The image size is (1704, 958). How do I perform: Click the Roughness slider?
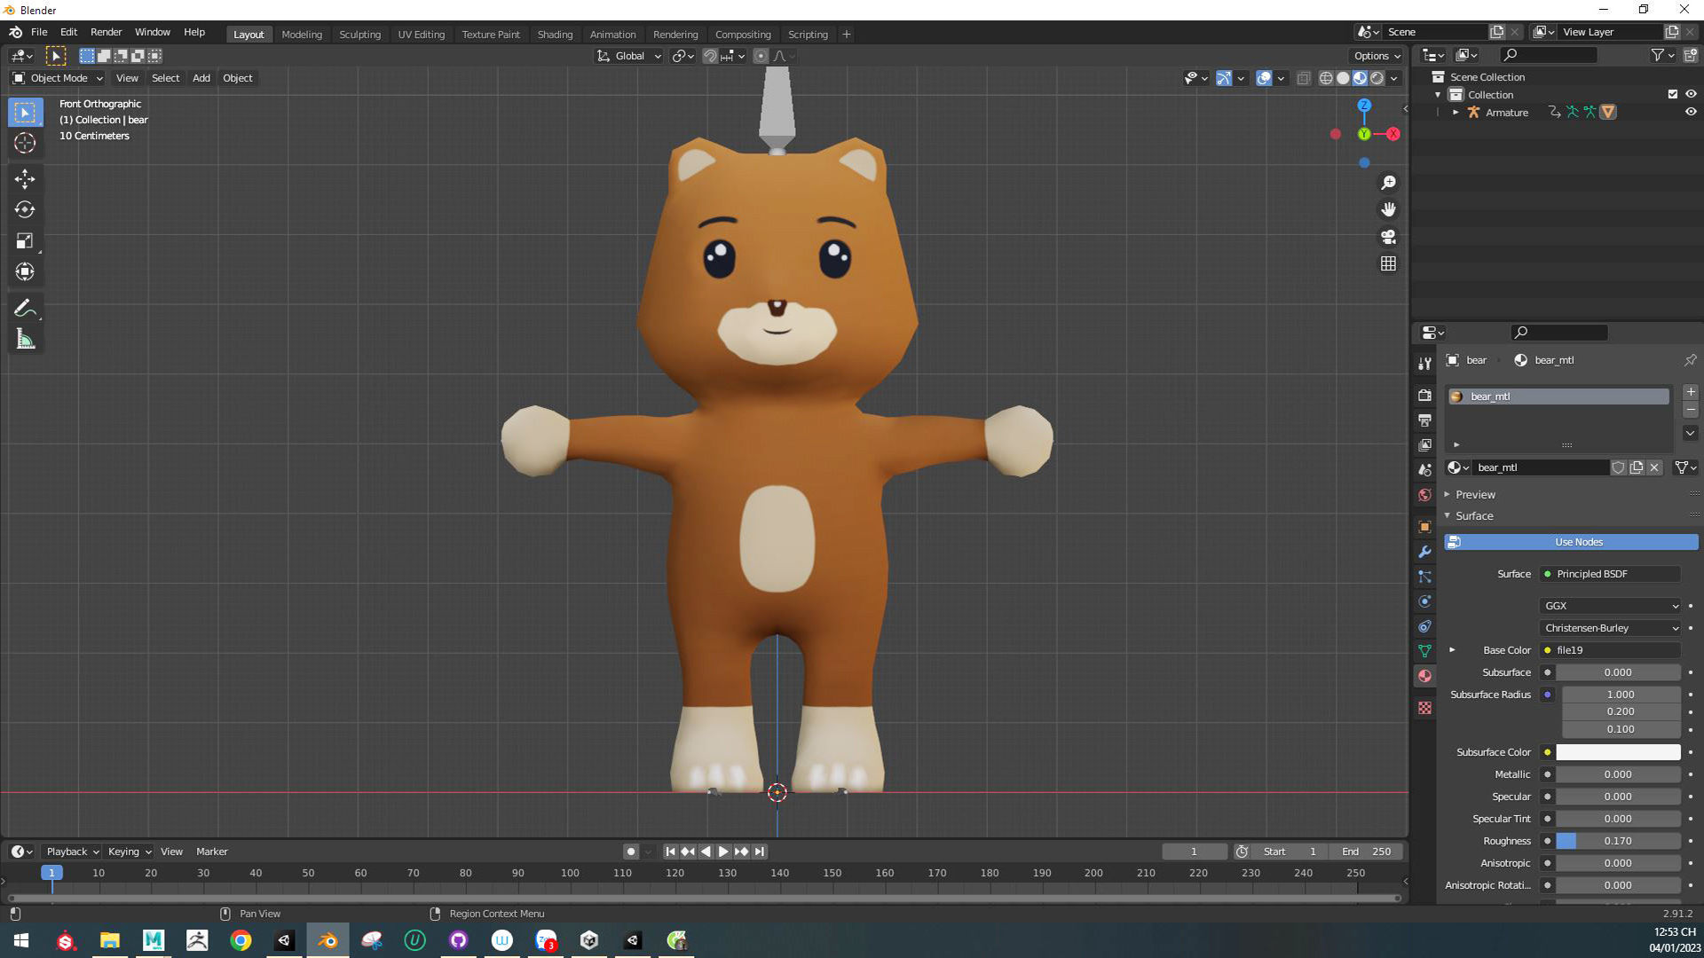point(1618,841)
